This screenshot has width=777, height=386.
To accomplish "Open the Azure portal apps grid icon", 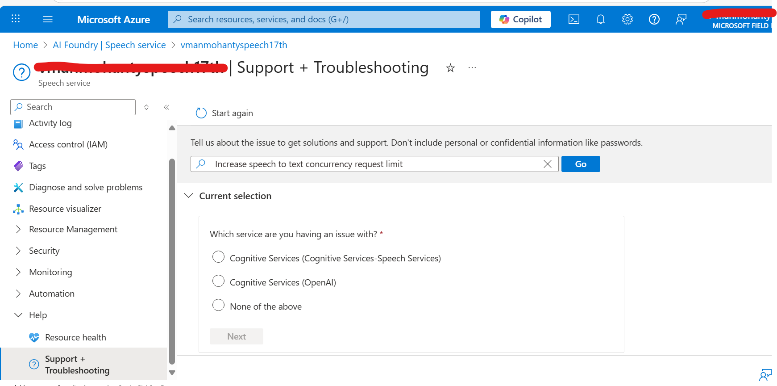I will pyautogui.click(x=16, y=19).
